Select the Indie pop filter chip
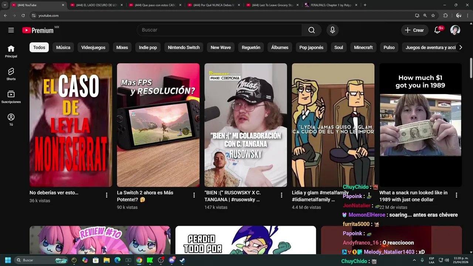 (x=148, y=47)
